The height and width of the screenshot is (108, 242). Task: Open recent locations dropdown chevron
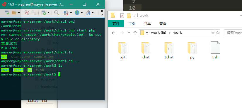(x=129, y=33)
